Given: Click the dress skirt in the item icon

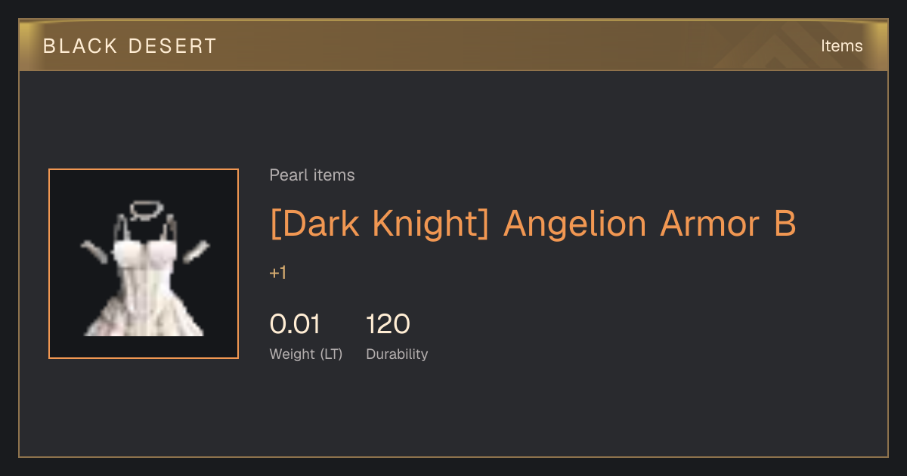Looking at the screenshot, I should click(144, 311).
